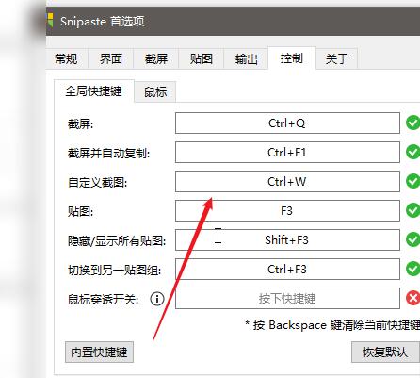
Task: Click red cross icon beside 鼠标穿透开关 field
Action: pyautogui.click(x=412, y=298)
